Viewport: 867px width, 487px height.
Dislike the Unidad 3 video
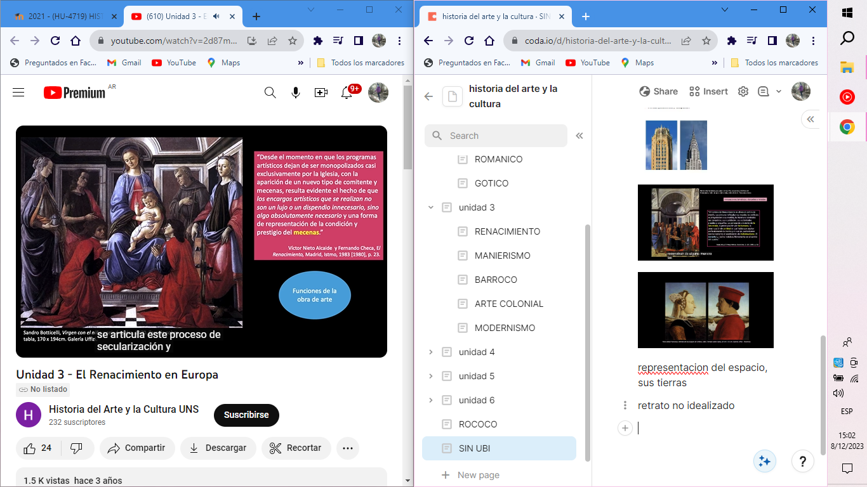tap(77, 448)
